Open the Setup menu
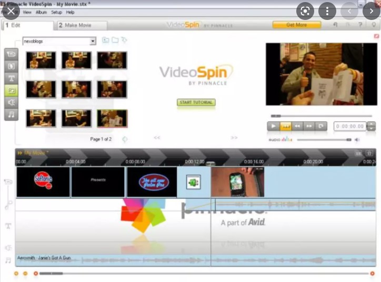The height and width of the screenshot is (282, 381). tap(56, 12)
